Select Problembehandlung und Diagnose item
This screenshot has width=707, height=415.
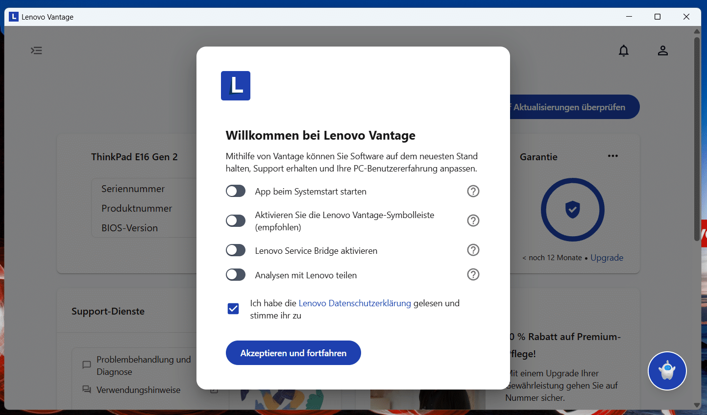point(143,366)
